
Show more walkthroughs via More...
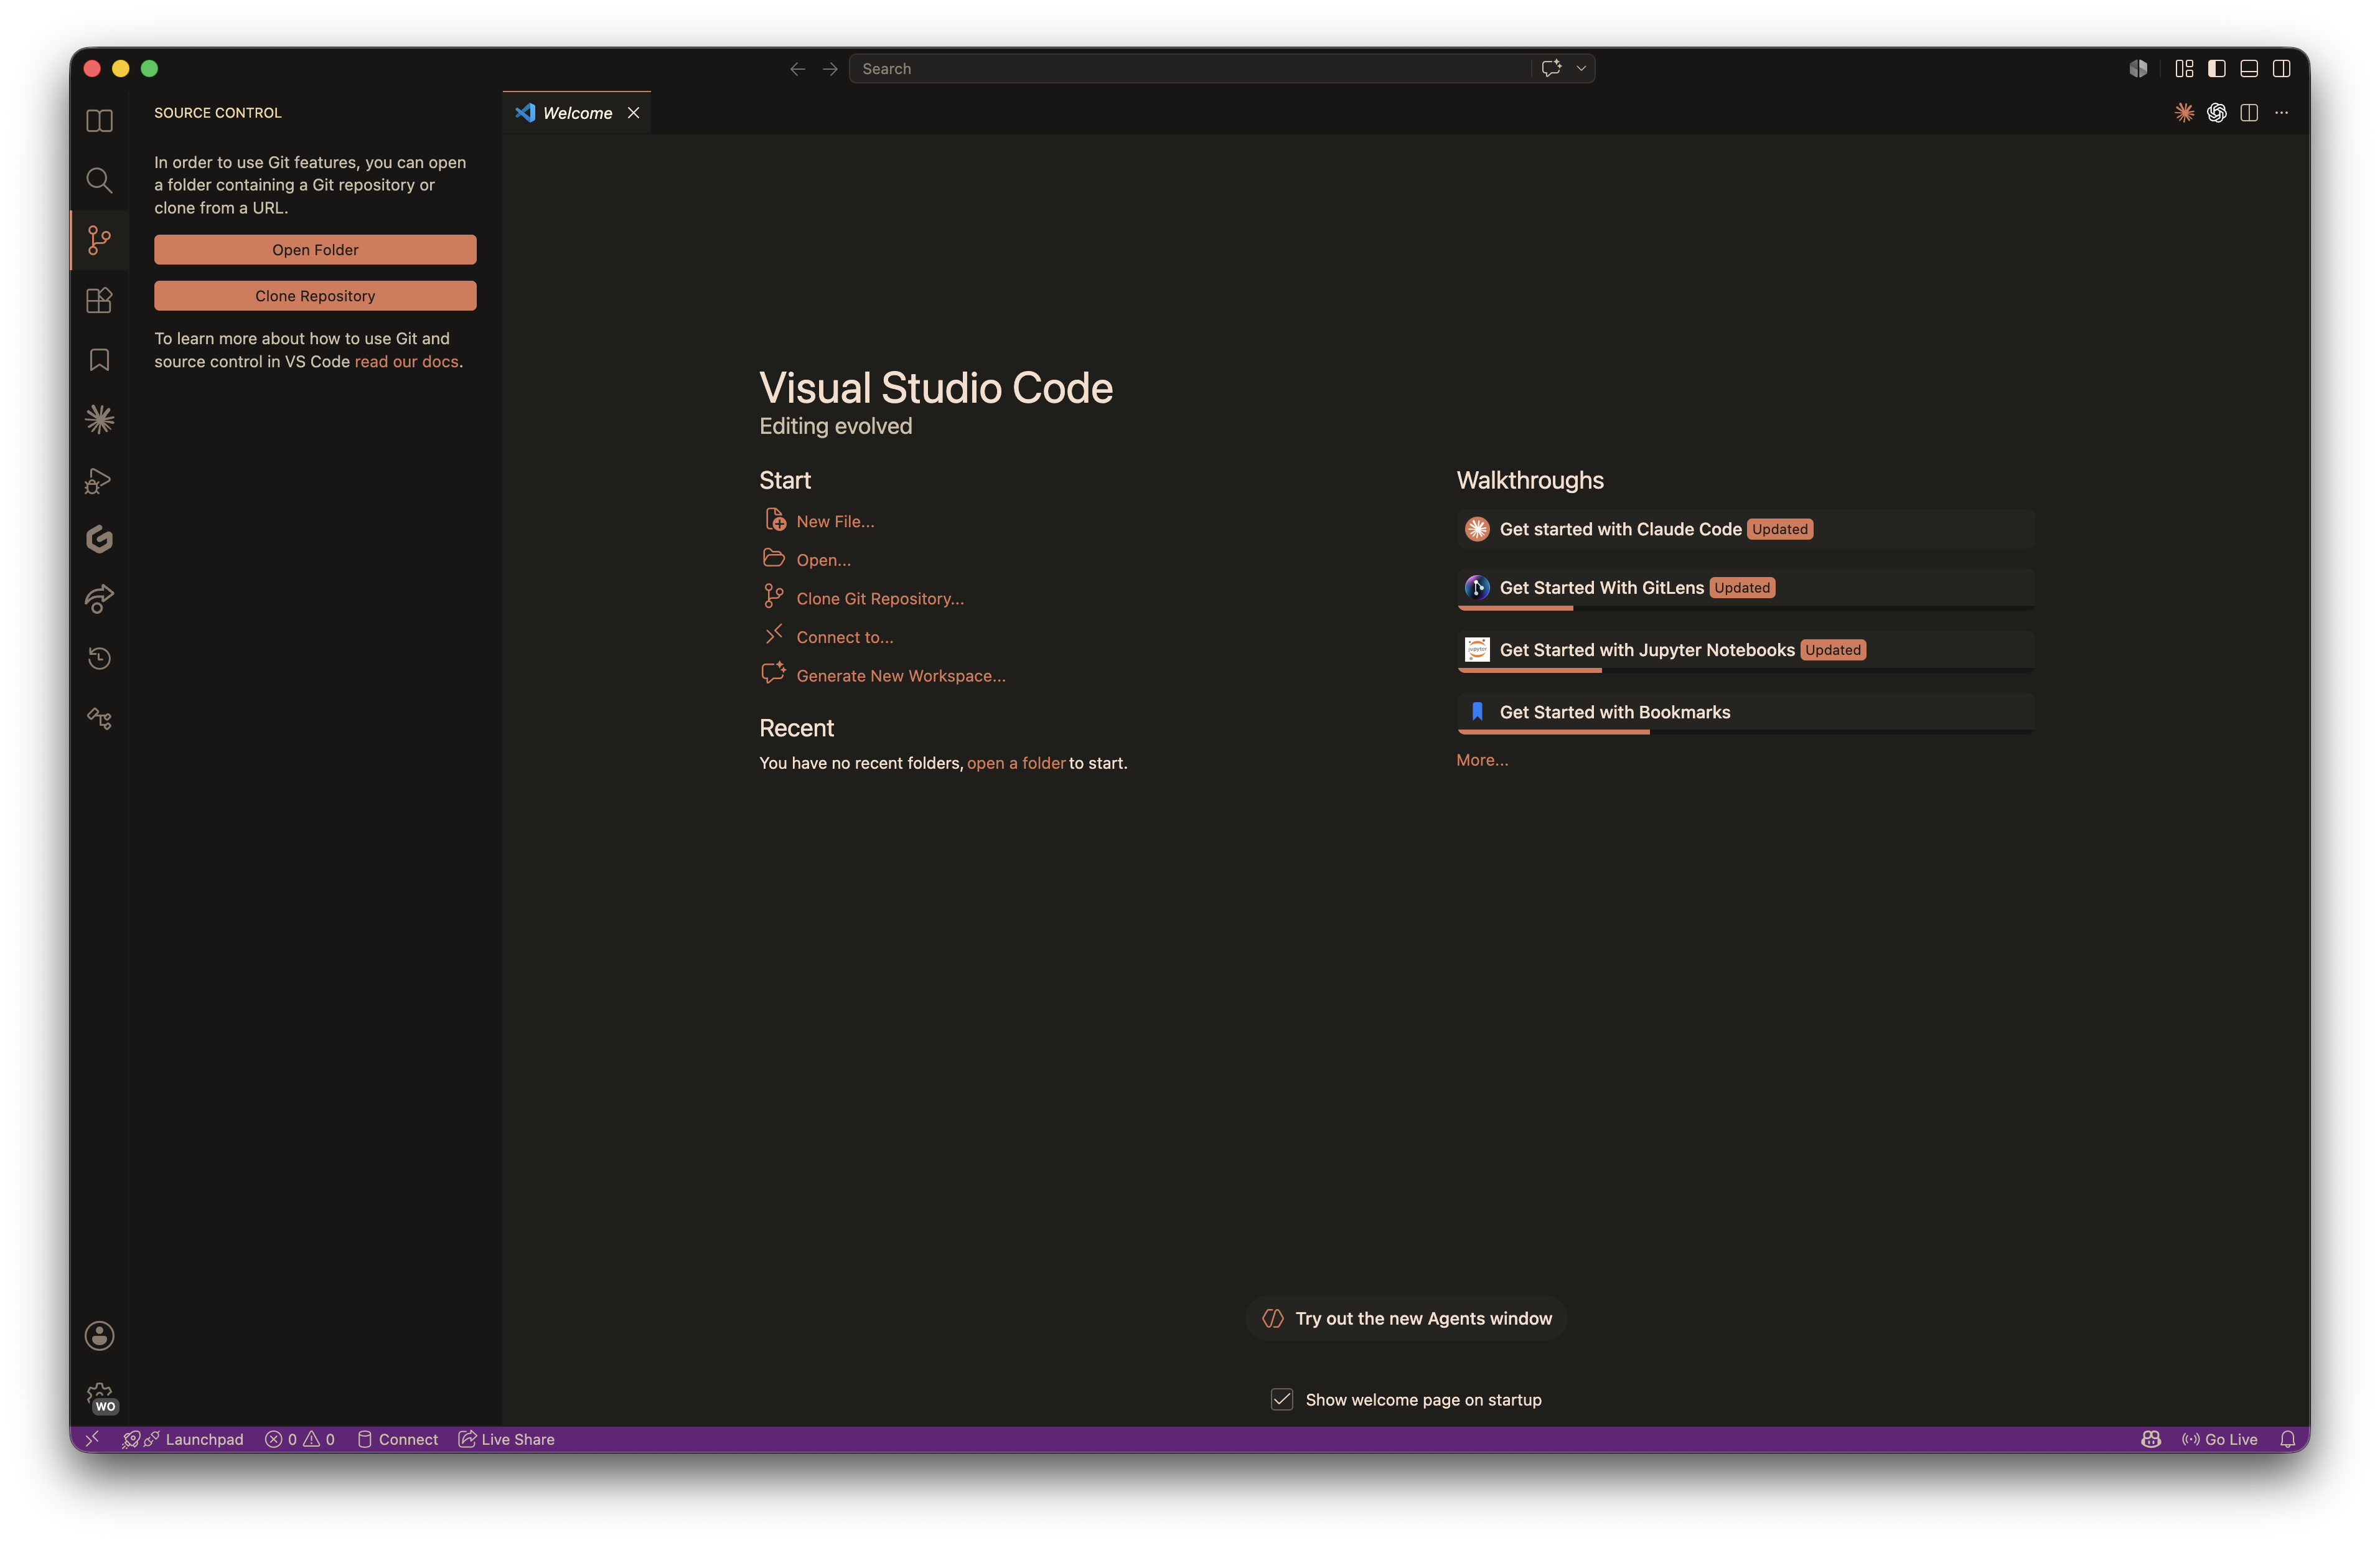pyautogui.click(x=1482, y=760)
